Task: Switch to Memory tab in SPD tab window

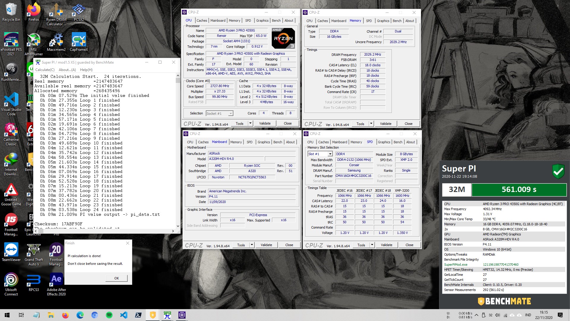Action: pyautogui.click(x=356, y=142)
